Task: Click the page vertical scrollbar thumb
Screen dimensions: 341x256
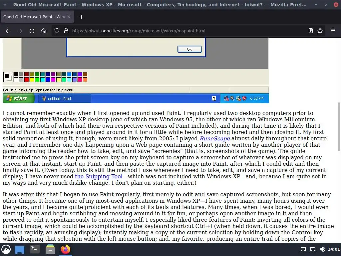Action: 339,127
